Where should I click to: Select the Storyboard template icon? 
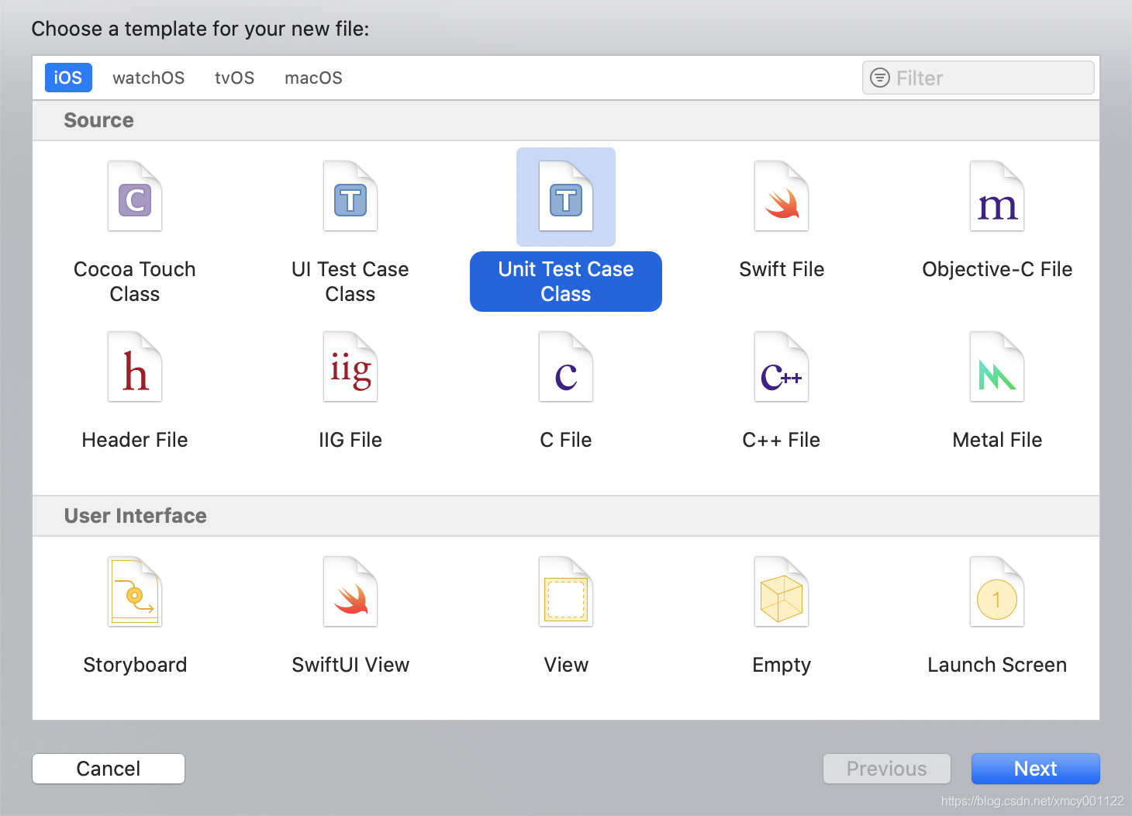(x=135, y=592)
